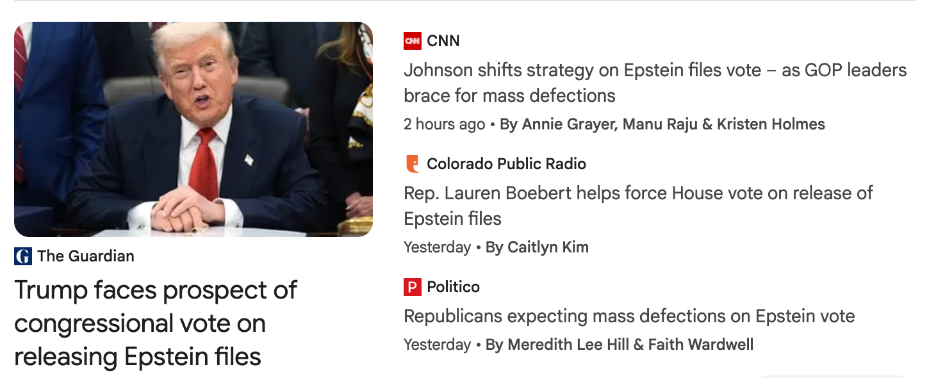Read the Rep. Lauren Boebert House vote article
Viewport: 929px width, 378px height.
(638, 206)
